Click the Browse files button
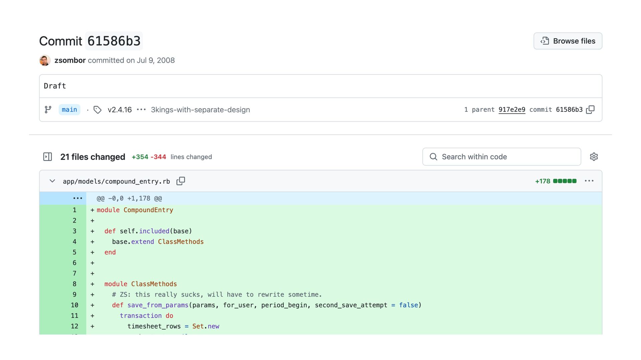The image size is (641, 360). coord(568,41)
